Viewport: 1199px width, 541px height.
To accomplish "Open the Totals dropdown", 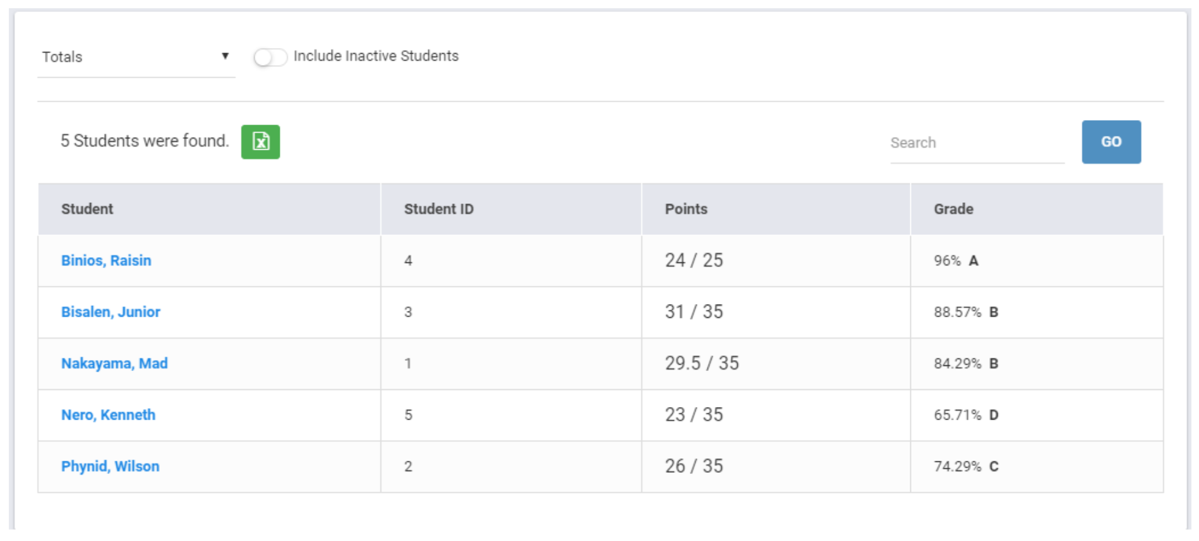I will coord(135,57).
